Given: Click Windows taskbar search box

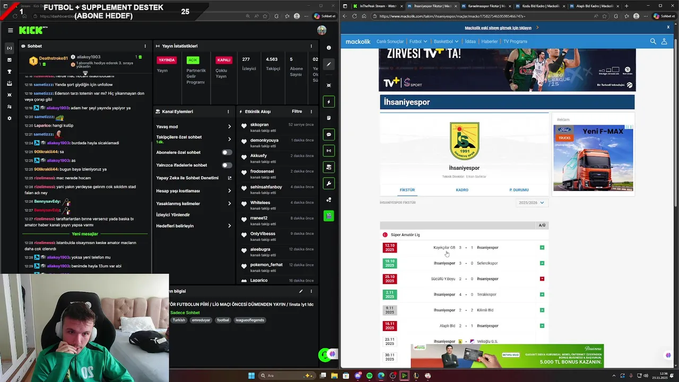Looking at the screenshot, I should pos(286,376).
